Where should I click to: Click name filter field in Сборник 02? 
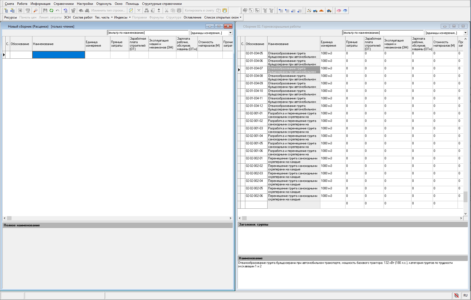click(x=383, y=33)
